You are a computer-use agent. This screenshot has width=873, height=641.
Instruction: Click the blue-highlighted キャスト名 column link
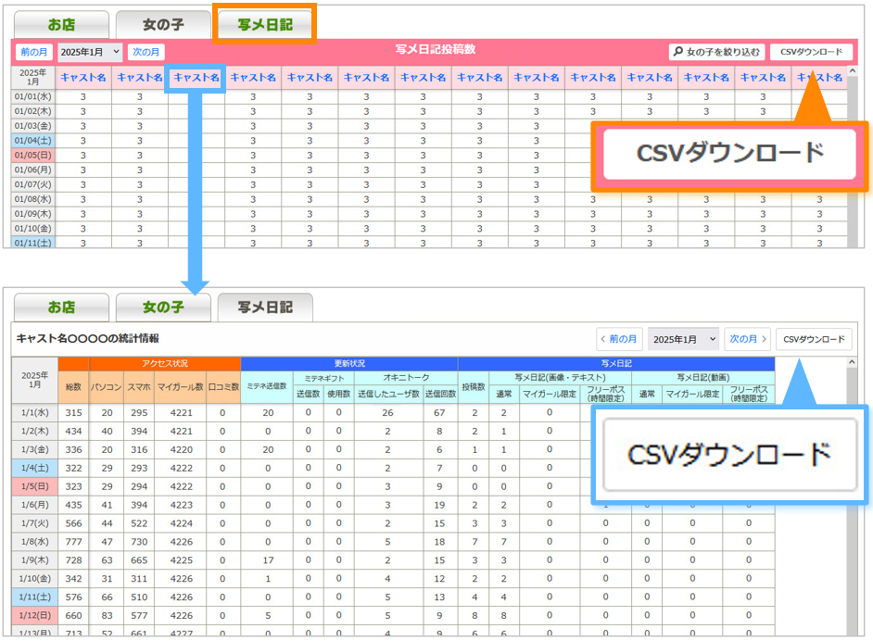(196, 78)
